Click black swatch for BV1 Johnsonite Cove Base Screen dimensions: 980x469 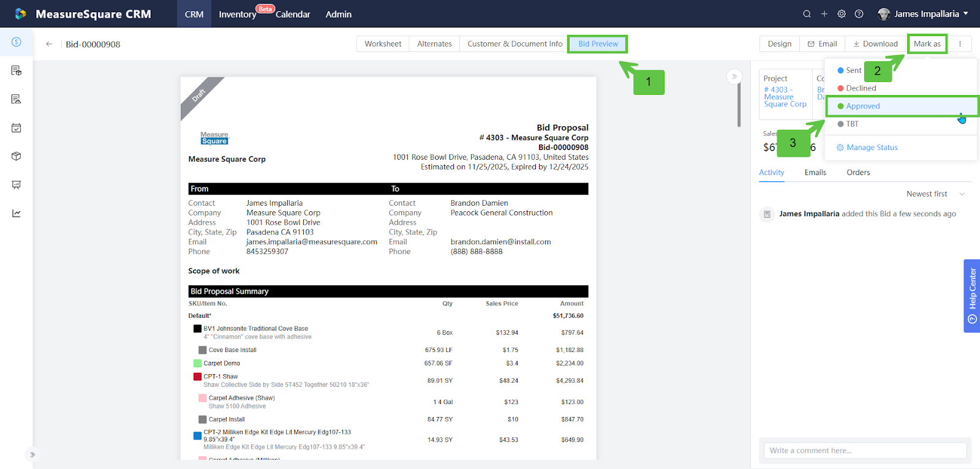(197, 329)
